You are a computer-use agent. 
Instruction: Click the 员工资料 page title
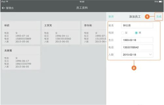click(x=82, y=8)
